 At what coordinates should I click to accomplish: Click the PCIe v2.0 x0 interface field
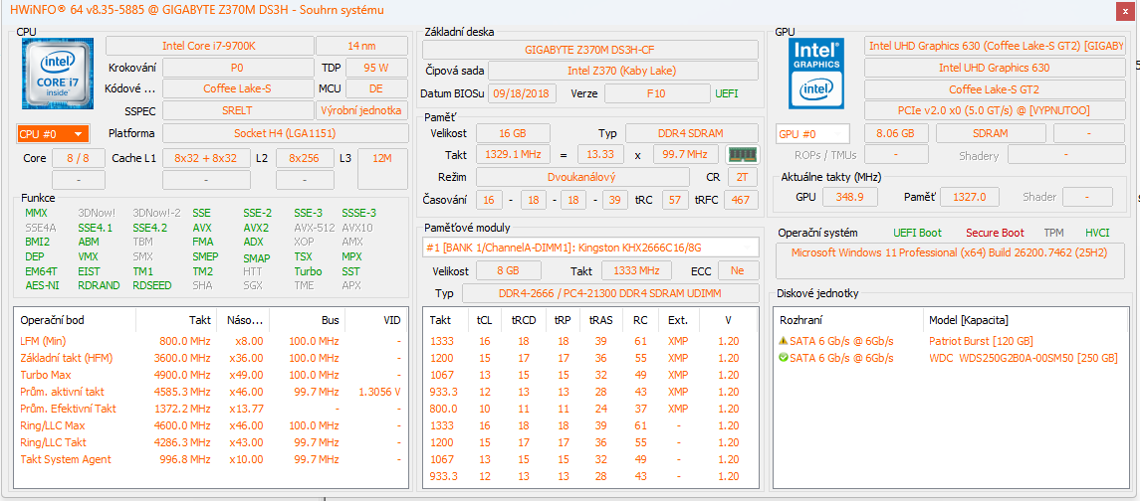(994, 111)
